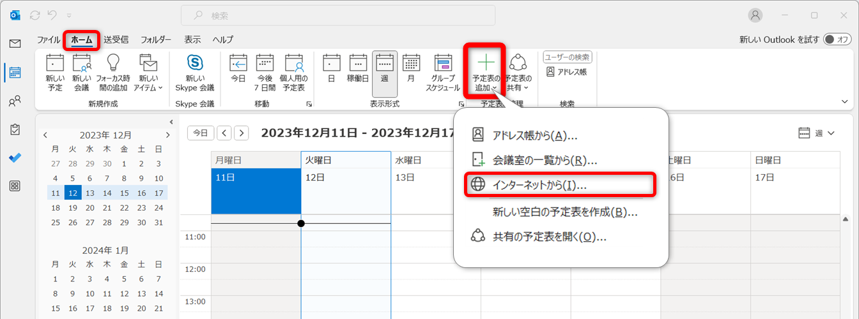Click the New Skype Meeting icon
This screenshot has width=859, height=319.
tap(195, 63)
